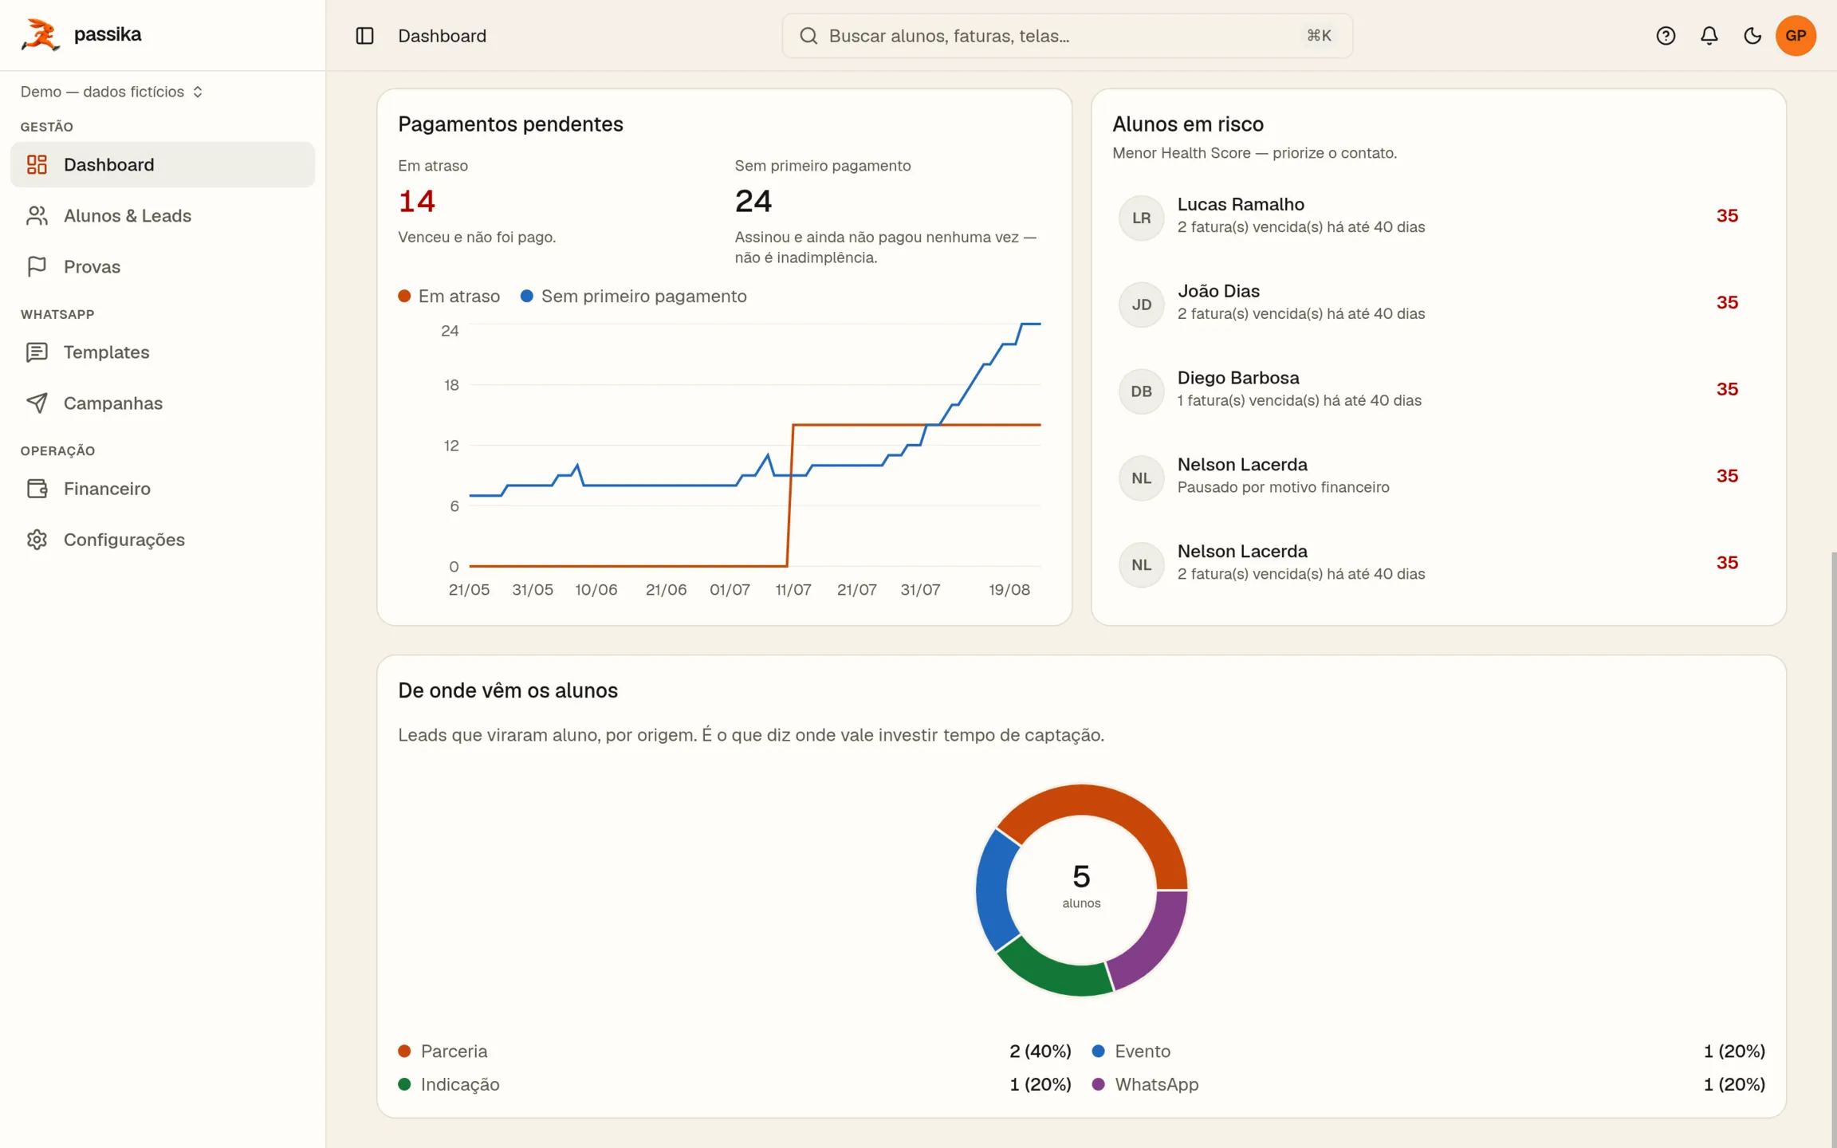Switch to dark mode with moon icon
This screenshot has width=1837, height=1148.
tap(1752, 36)
